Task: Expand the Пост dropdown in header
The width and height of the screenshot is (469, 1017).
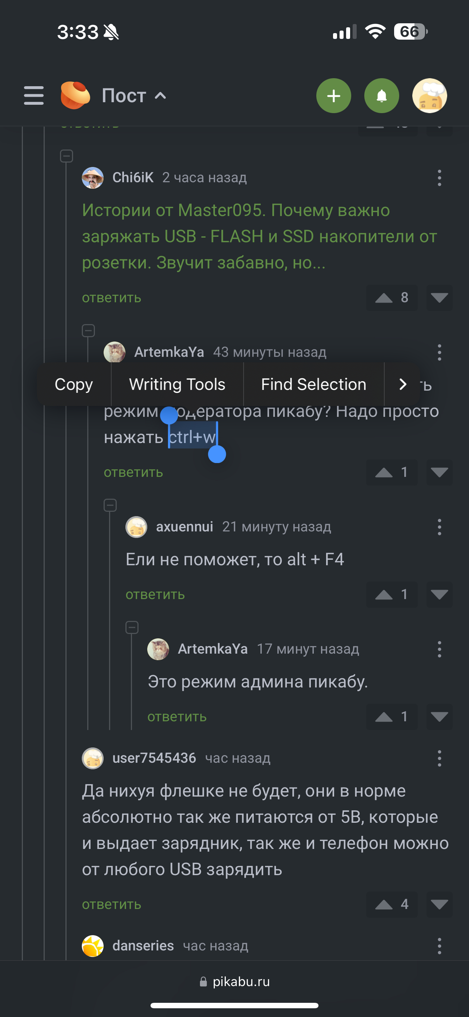Action: tap(160, 96)
